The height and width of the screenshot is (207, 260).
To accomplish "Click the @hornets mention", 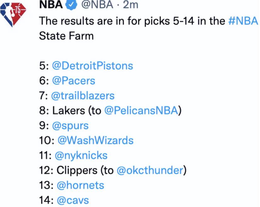I will pyautogui.click(x=80, y=185).
